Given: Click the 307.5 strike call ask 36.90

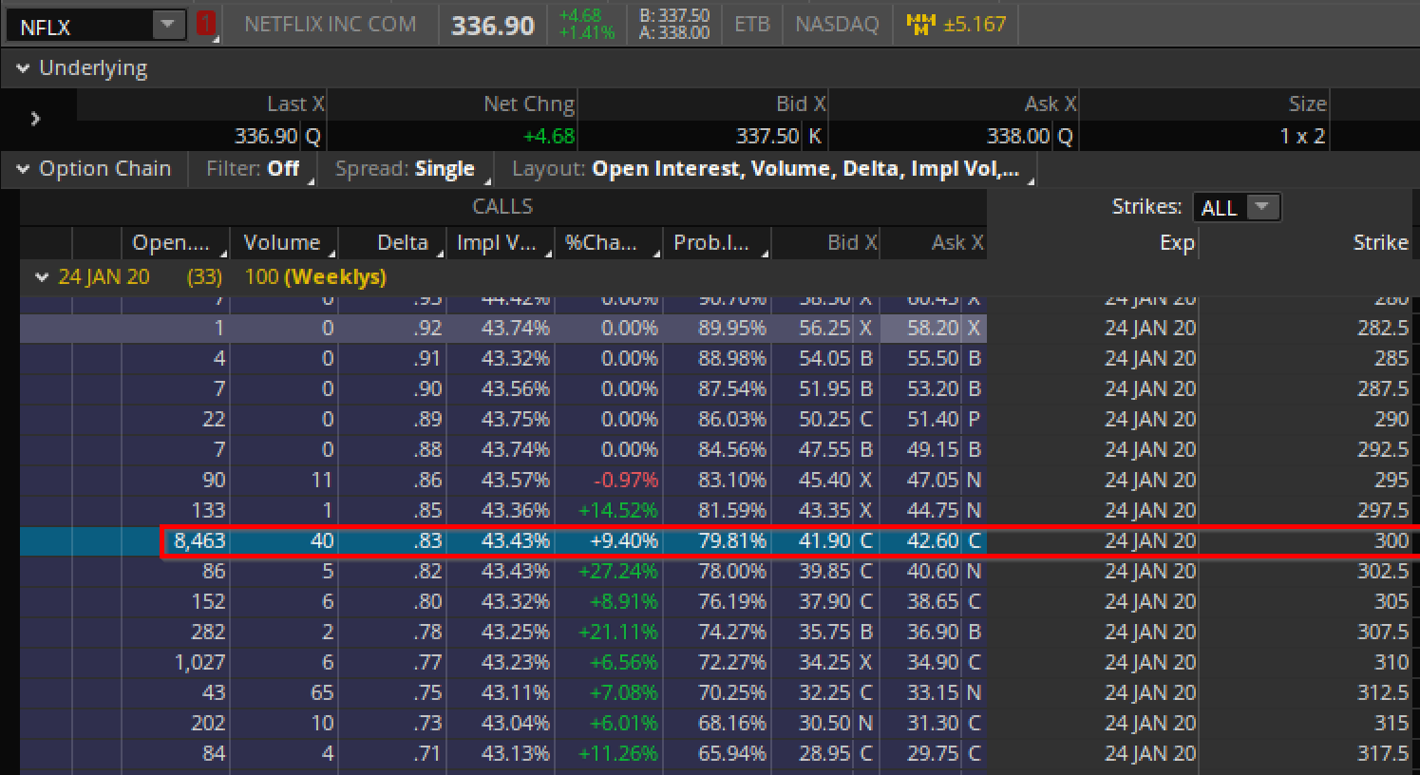Looking at the screenshot, I should click(933, 633).
